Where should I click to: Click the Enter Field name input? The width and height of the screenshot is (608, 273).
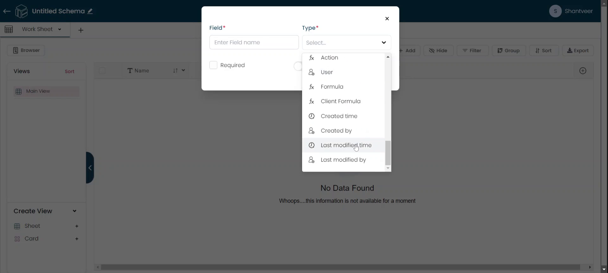pyautogui.click(x=254, y=42)
